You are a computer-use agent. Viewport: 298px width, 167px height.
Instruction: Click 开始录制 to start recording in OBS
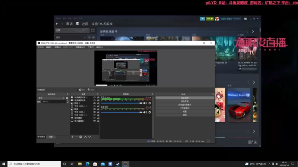click(185, 101)
